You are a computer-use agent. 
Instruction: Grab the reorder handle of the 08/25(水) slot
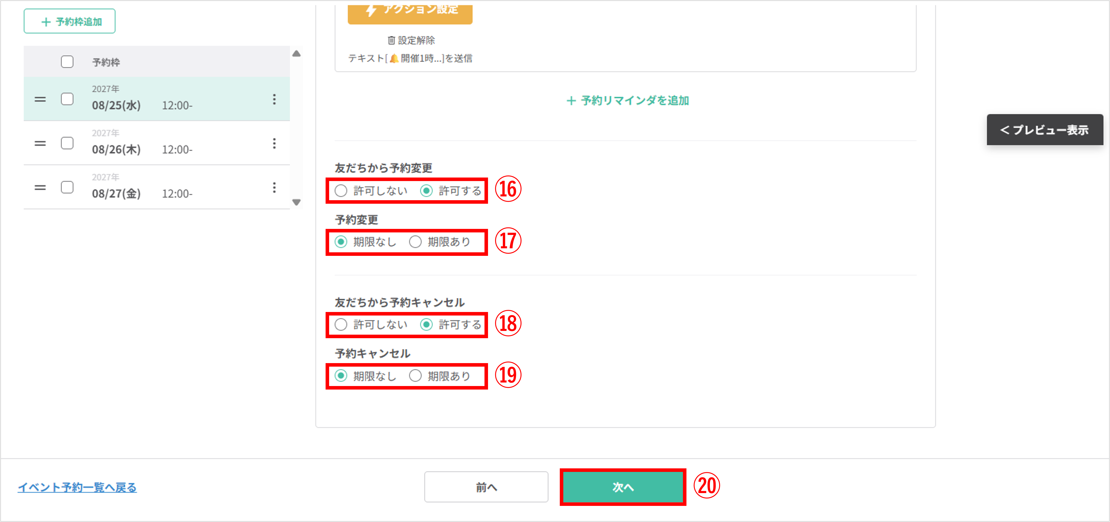coord(40,99)
